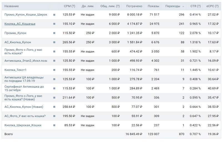This screenshot has width=224, height=142.
Task: Click status square for АС_Кнопка_Купон (Новая) row
Action: coord(54,107)
